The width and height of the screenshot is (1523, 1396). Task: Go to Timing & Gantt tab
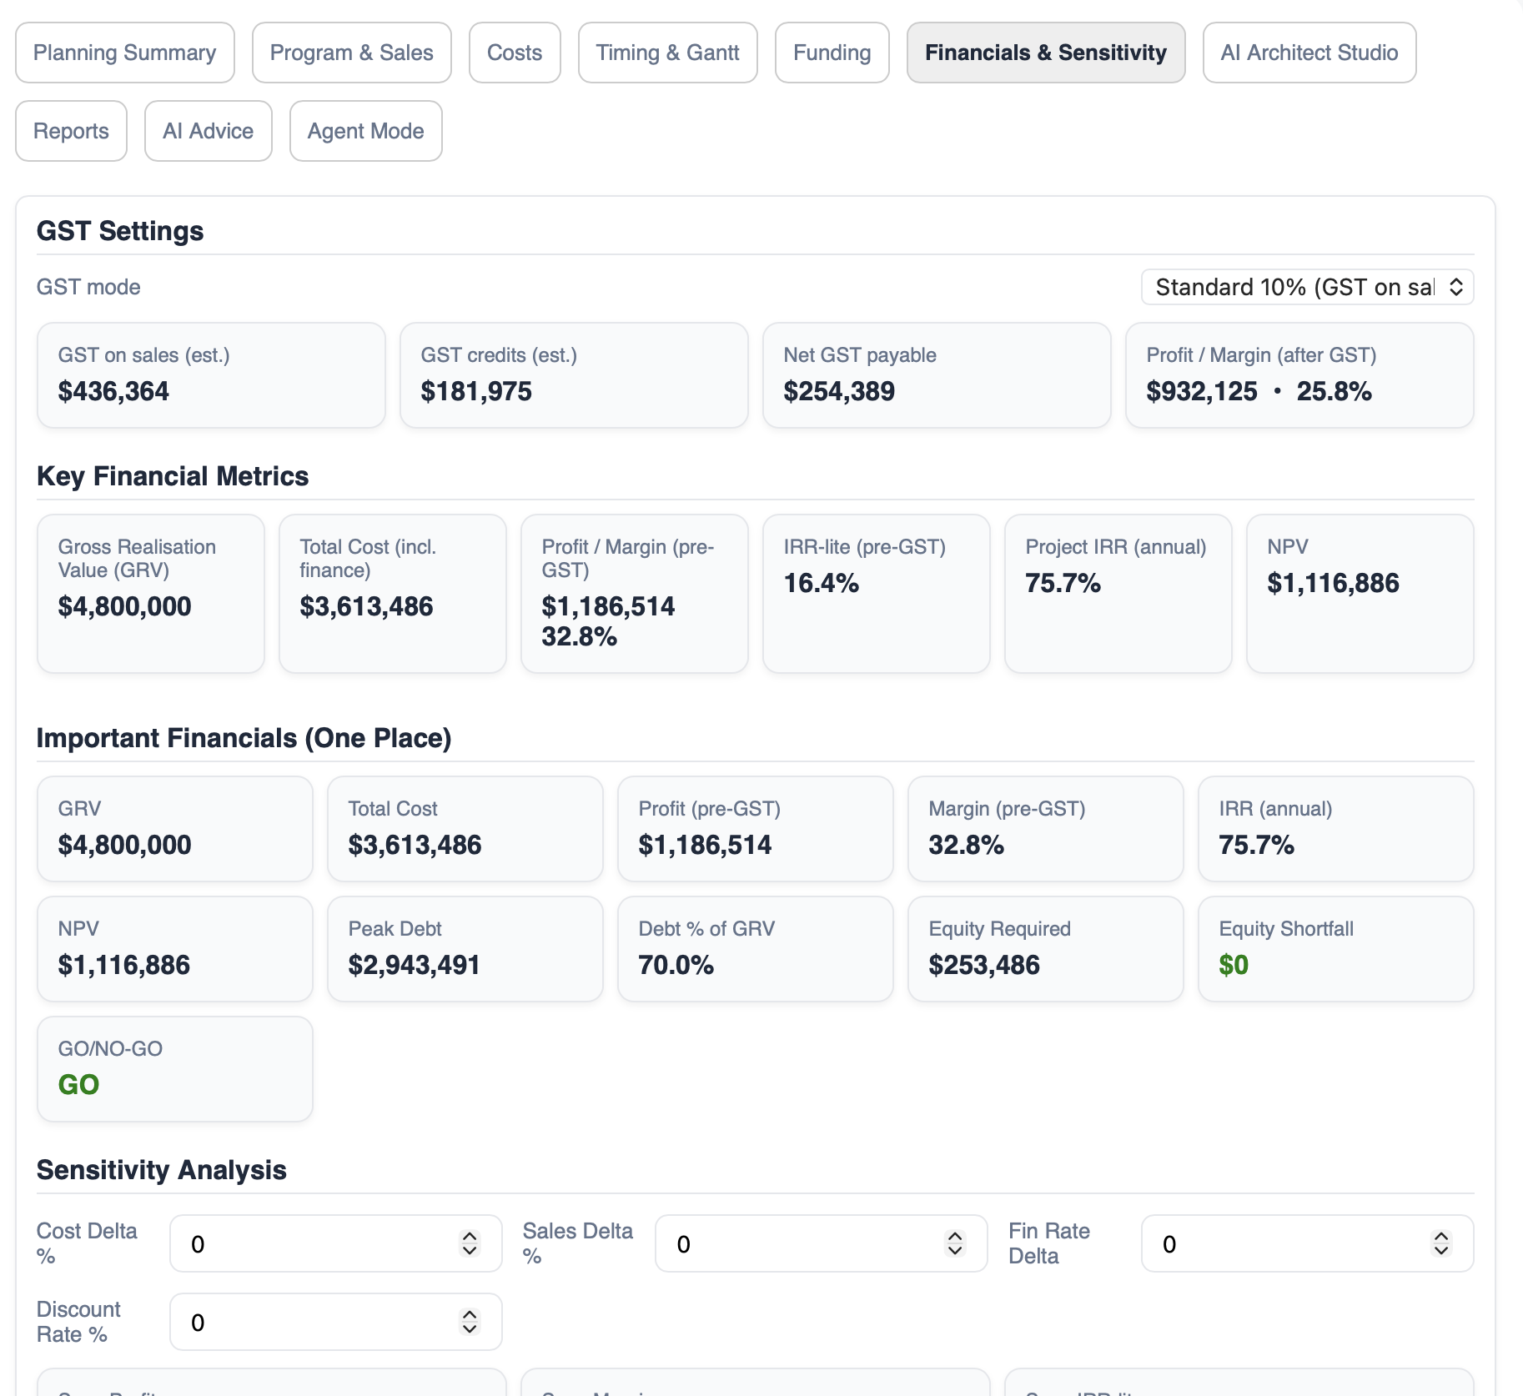point(668,53)
